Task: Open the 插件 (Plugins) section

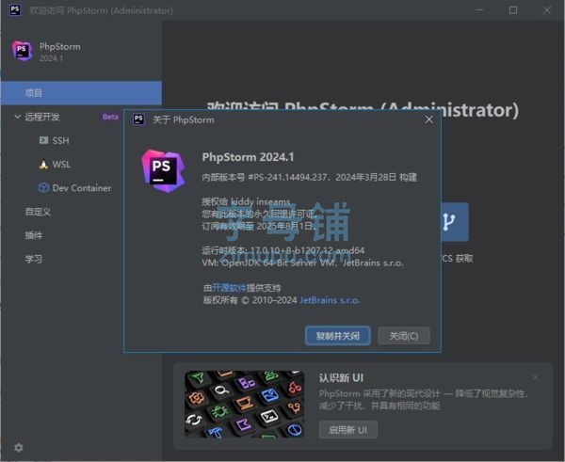Action: point(34,235)
